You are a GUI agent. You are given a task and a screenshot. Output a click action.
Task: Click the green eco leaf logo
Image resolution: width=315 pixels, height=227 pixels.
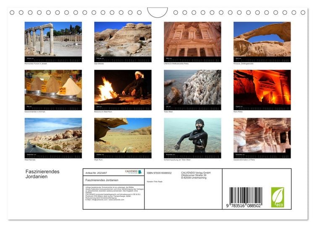[x=278, y=197]
